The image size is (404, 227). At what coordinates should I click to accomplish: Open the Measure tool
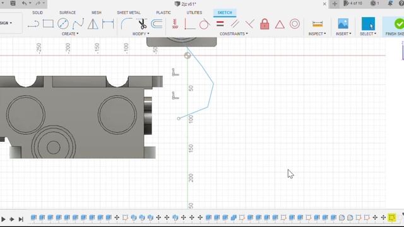(318, 24)
